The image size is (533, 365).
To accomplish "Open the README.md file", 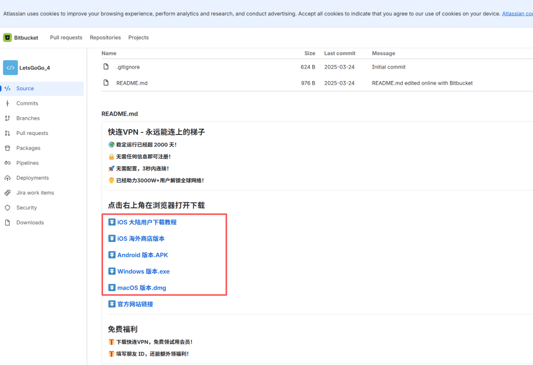I will click(132, 83).
